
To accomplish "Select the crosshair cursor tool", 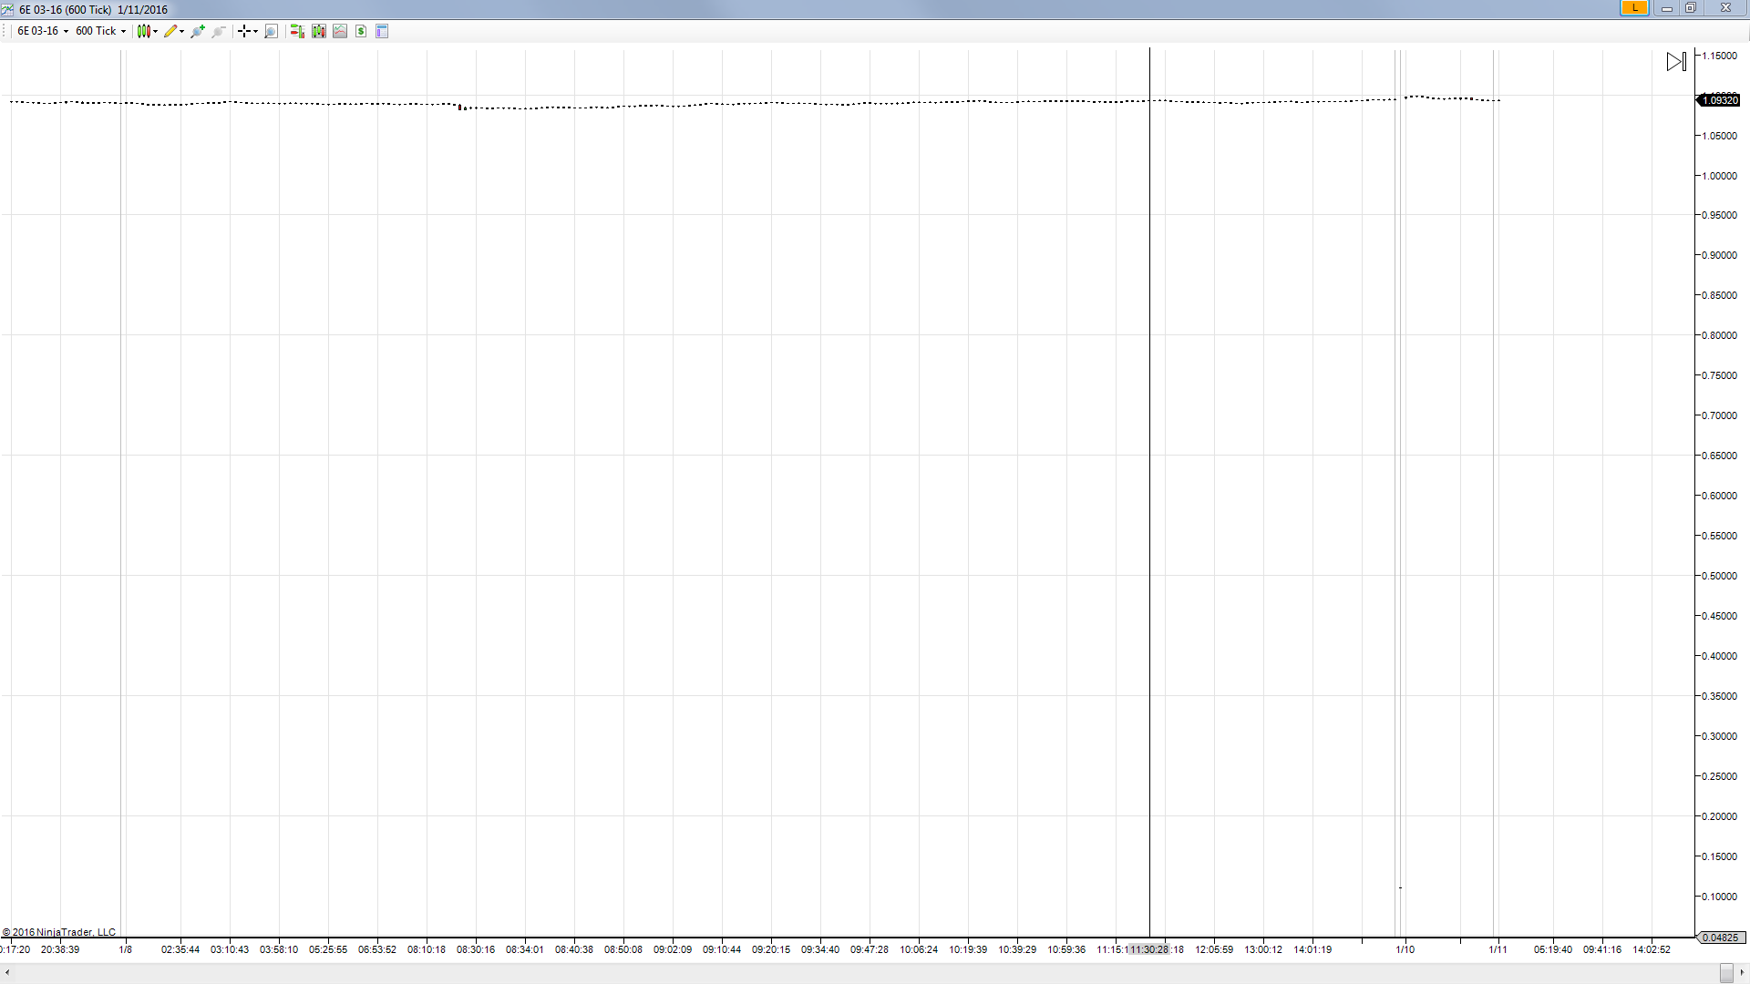I will 243,31.
